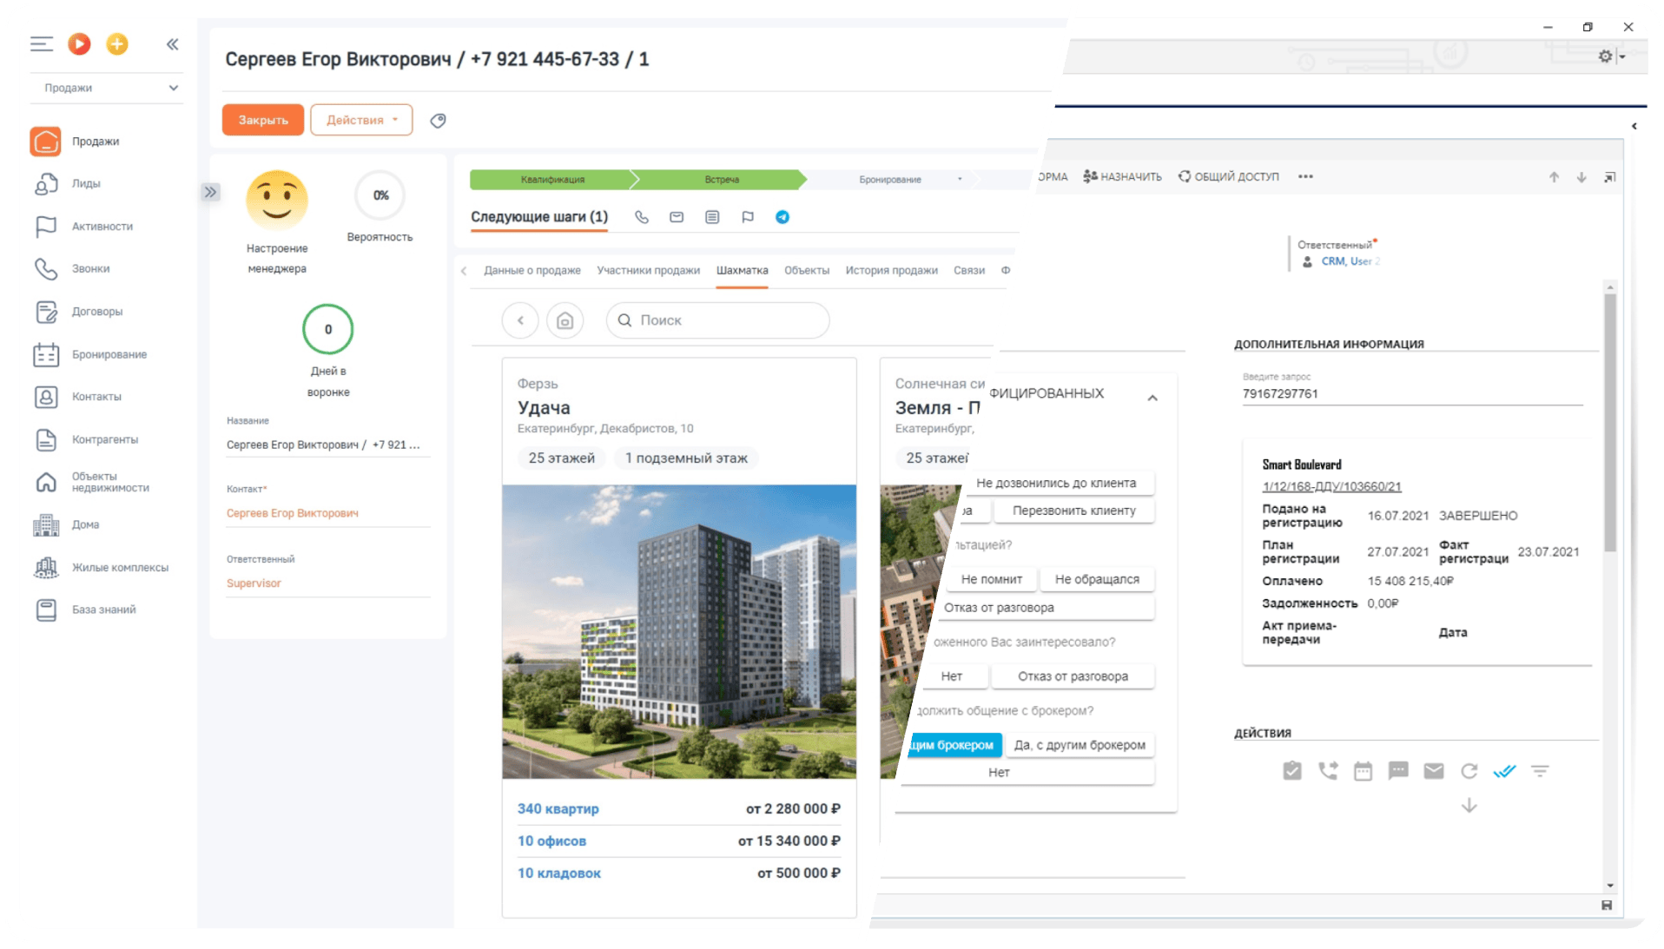Click the tag icon next to Действия
Image resolution: width=1664 pixels, height=949 pixels.
pos(439,121)
